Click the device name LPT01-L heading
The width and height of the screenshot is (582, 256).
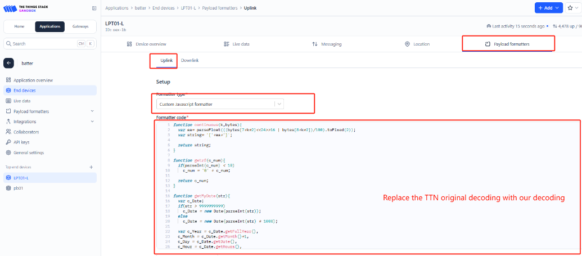click(115, 24)
